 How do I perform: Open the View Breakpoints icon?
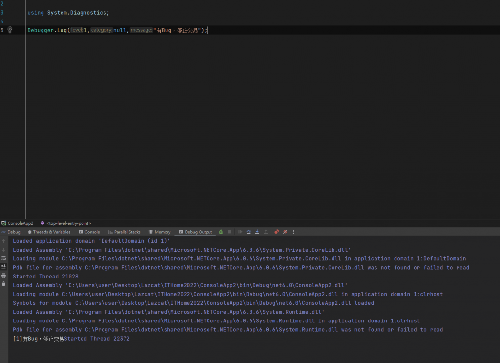tap(276, 232)
